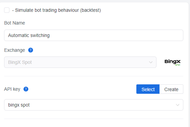Click the Bot Name field label
This screenshot has height=127, width=190.
(x=14, y=23)
